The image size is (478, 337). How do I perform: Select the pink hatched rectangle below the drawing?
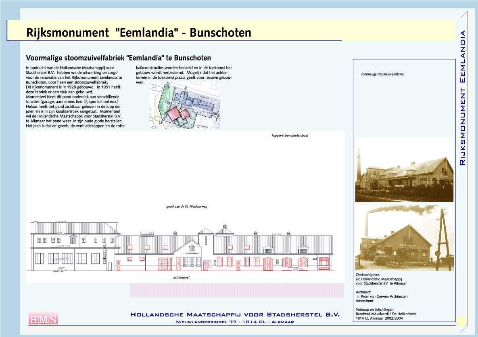click(236, 290)
